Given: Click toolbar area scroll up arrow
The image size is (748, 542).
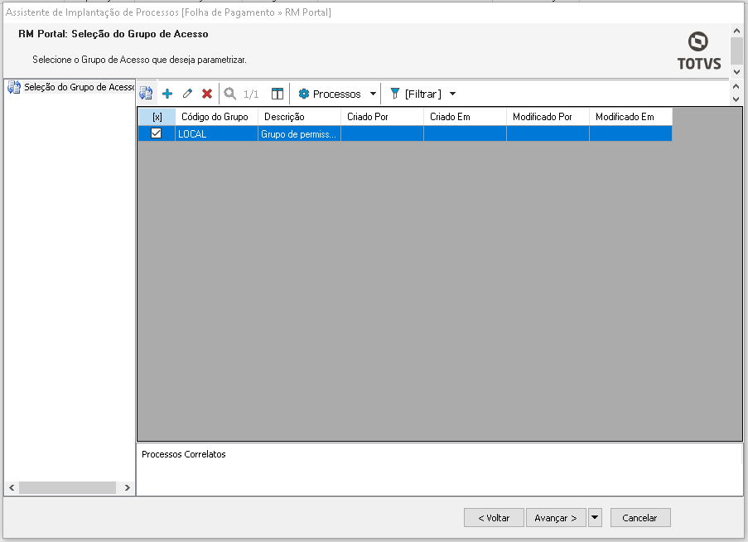Looking at the screenshot, I should pyautogui.click(x=736, y=86).
